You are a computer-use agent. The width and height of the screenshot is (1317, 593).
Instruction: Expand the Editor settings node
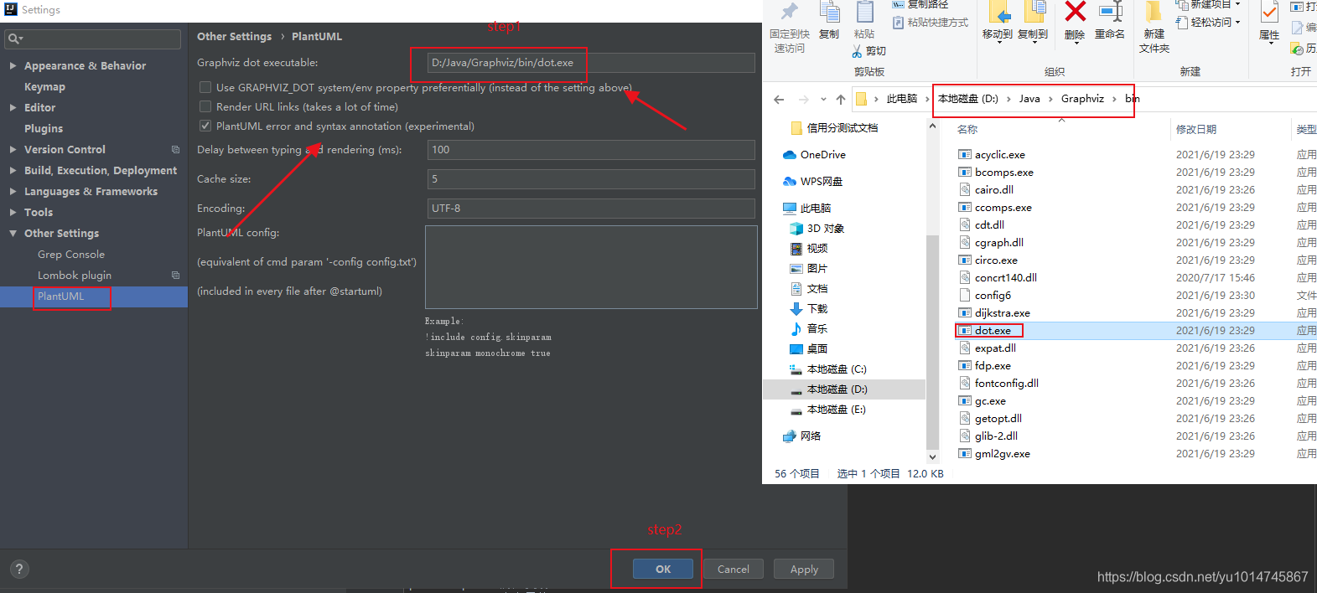[x=13, y=107]
